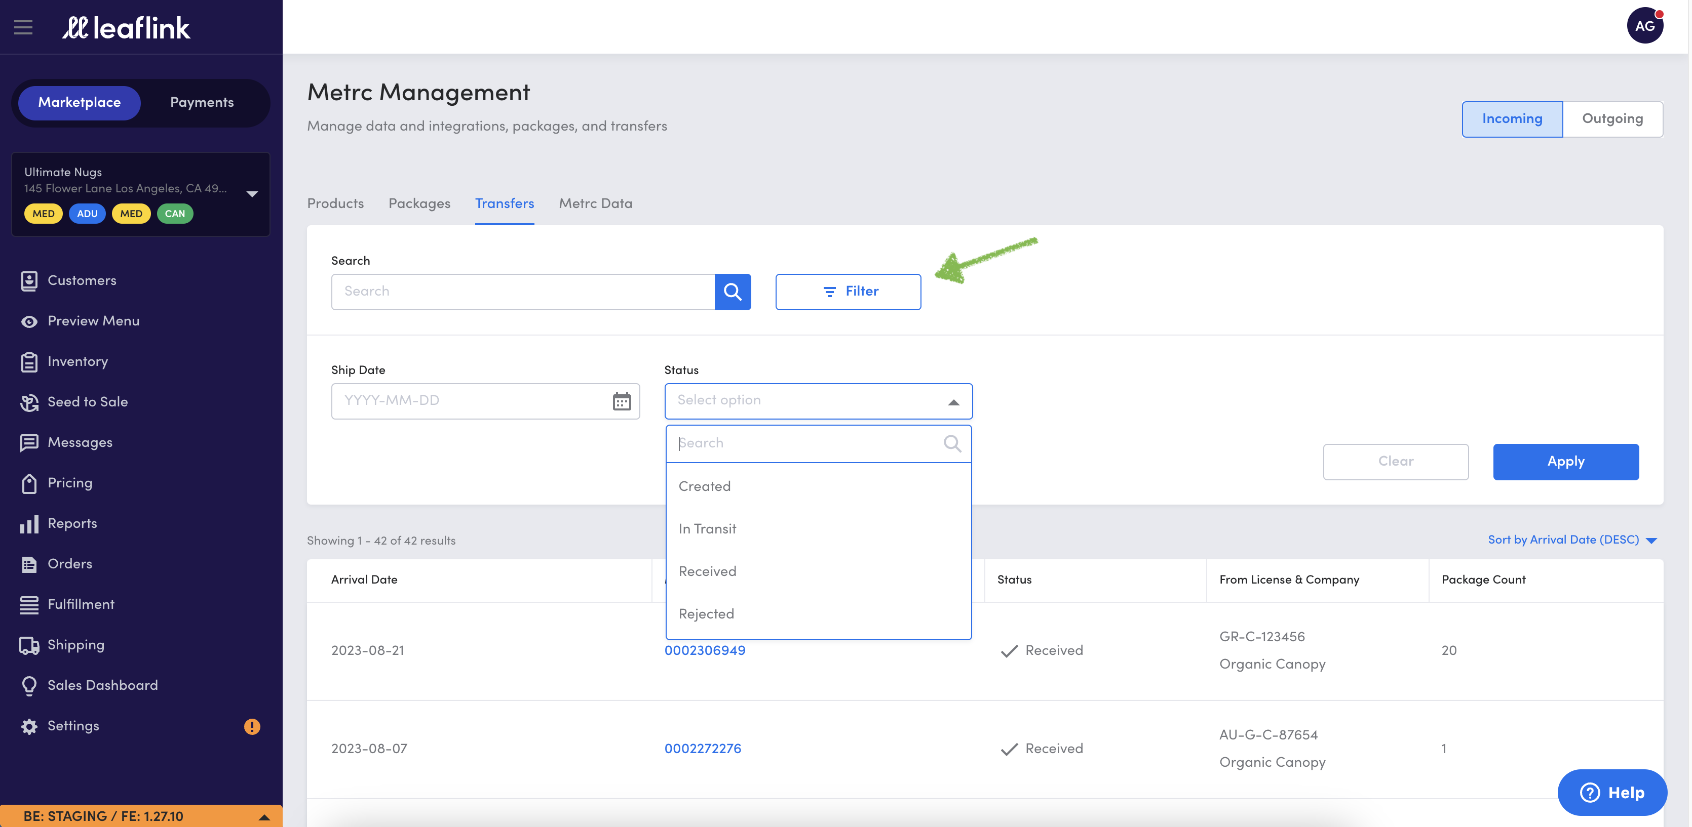The image size is (1692, 827).
Task: Open transfer link 0002306949
Action: (705, 650)
